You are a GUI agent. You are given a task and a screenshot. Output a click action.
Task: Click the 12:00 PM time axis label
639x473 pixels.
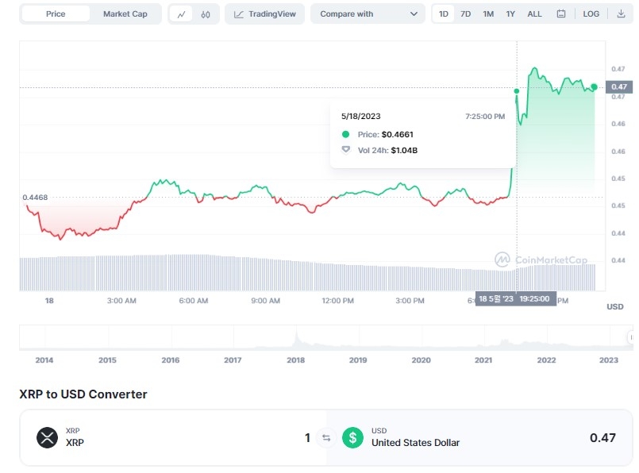pos(338,301)
